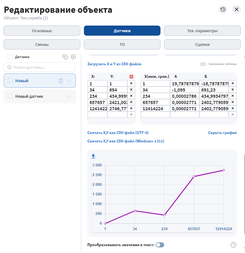Viewport: 245px width, 253px height.
Task: Toggle the Связанные таблицы link switch
Action: [x=203, y=64]
